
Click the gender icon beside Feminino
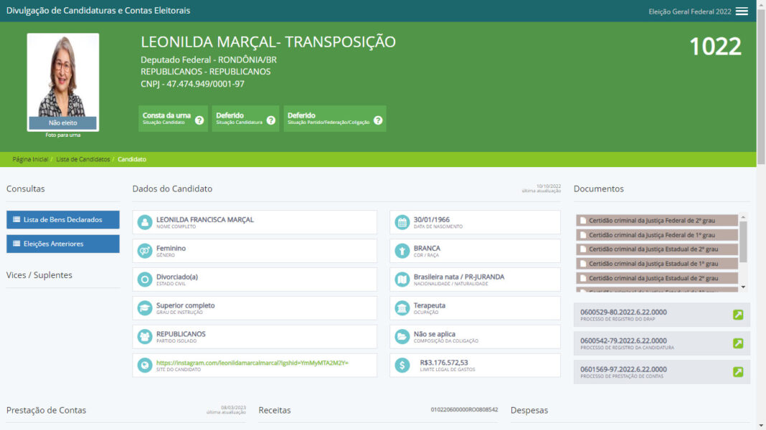(x=146, y=250)
